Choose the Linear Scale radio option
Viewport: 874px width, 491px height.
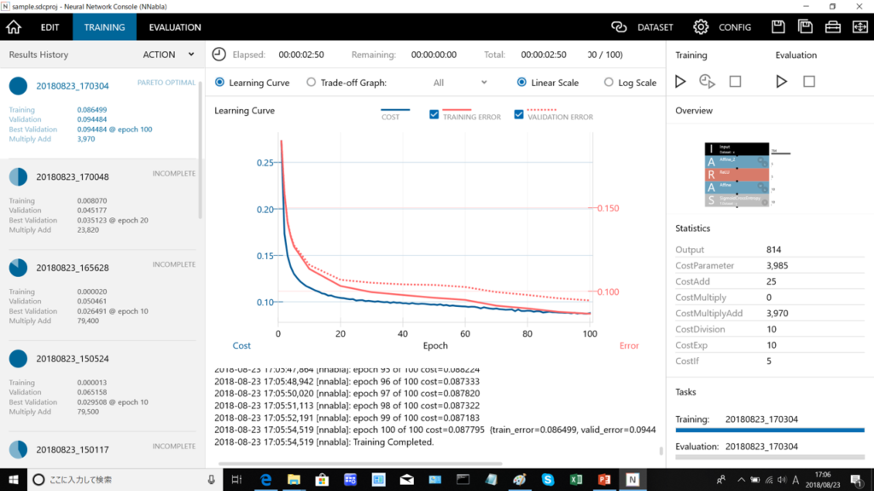521,83
